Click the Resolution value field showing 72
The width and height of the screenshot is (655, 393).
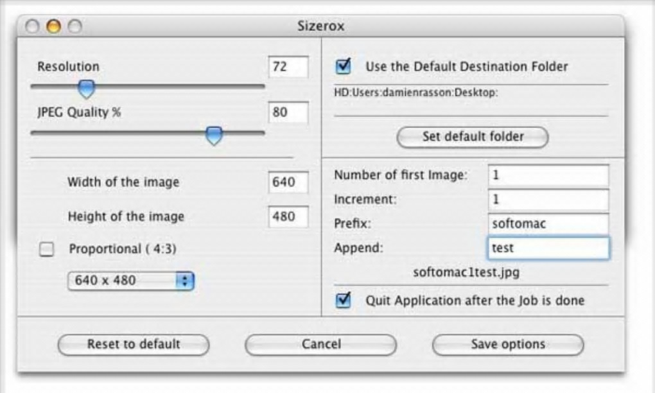tap(288, 67)
